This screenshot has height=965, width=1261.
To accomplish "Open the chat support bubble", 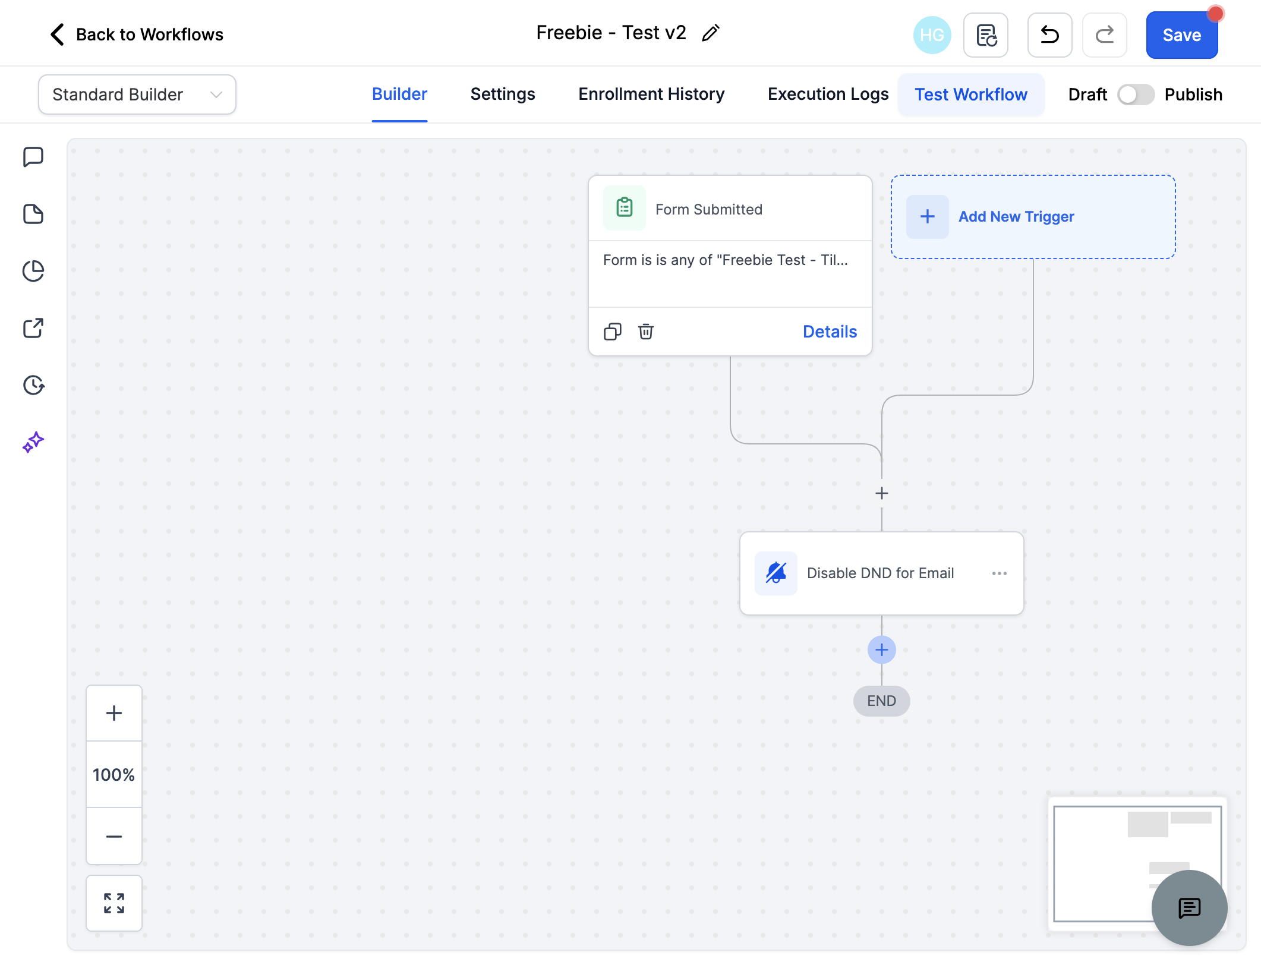I will click(x=1190, y=908).
